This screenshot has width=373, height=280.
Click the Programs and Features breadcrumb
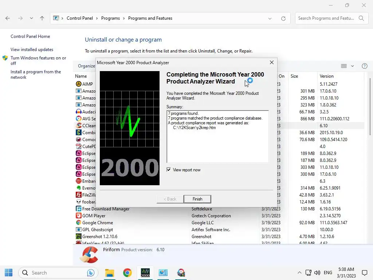click(150, 18)
